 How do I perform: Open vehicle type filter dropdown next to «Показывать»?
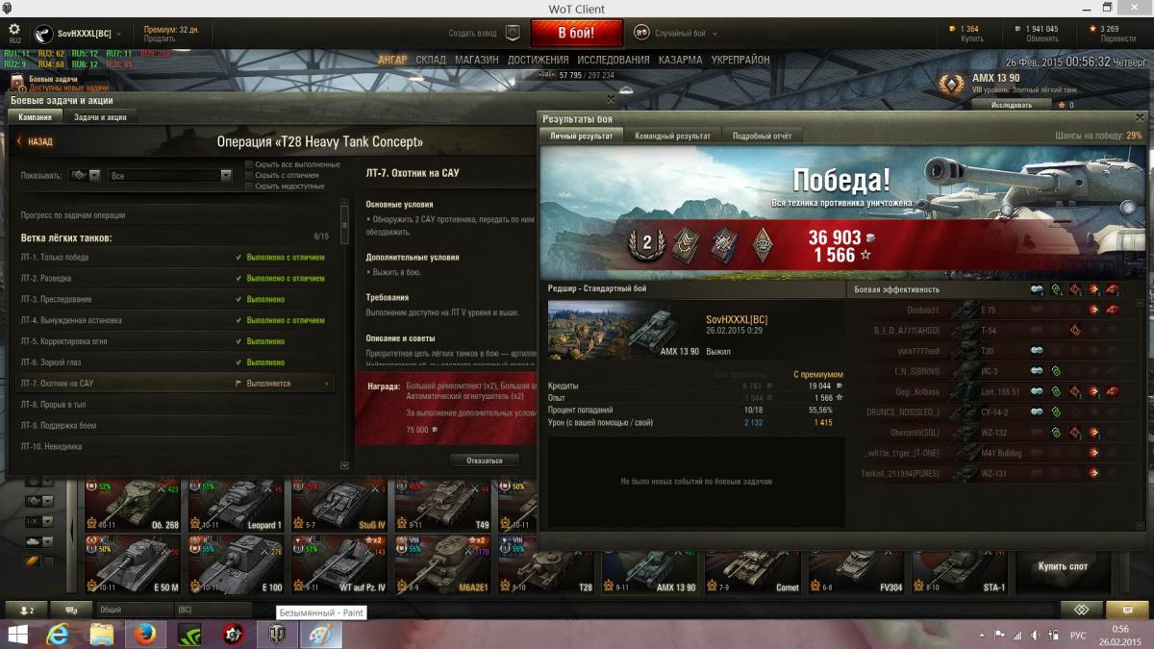tap(86, 176)
